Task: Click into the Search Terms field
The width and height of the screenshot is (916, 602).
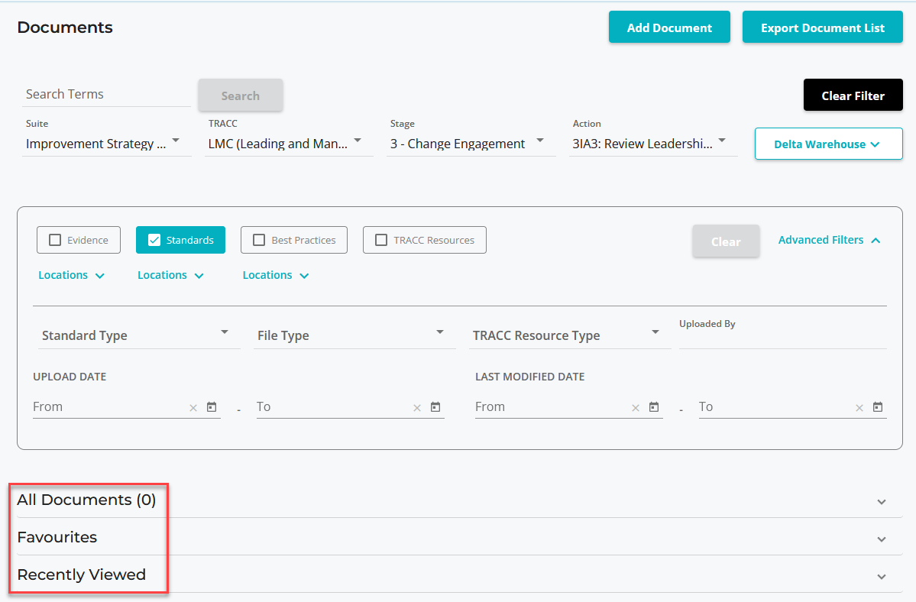Action: pos(107,94)
